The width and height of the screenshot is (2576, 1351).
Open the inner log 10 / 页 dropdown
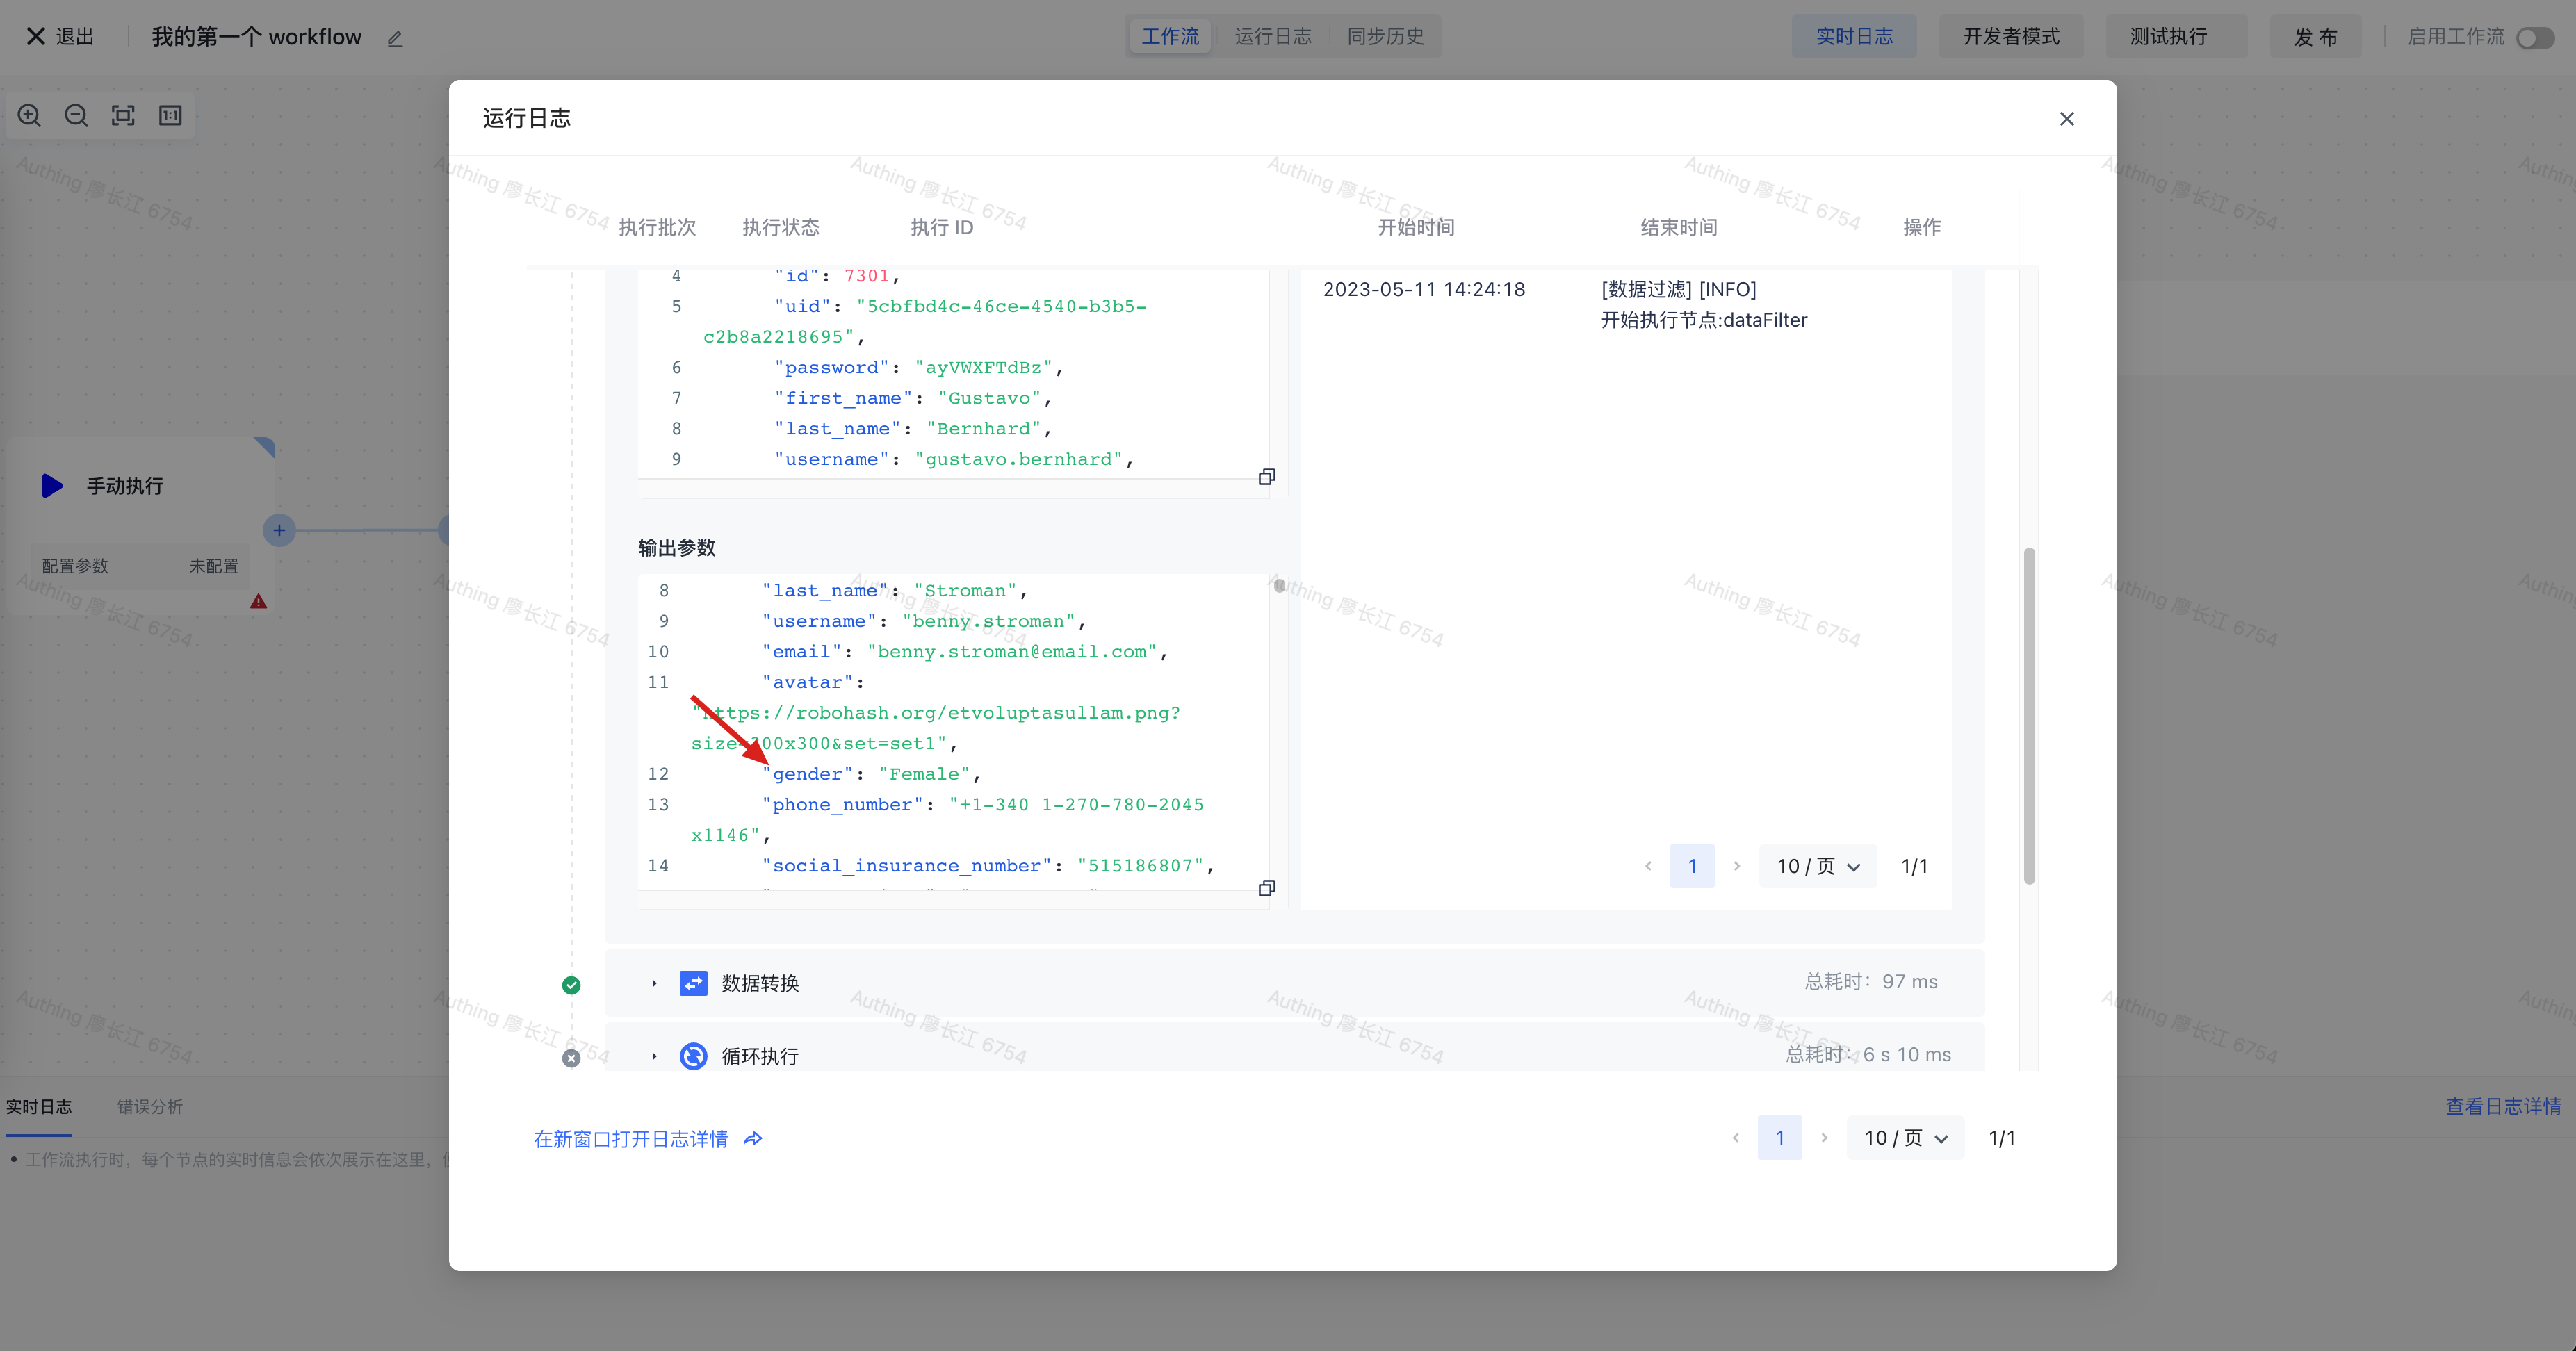click(1817, 866)
